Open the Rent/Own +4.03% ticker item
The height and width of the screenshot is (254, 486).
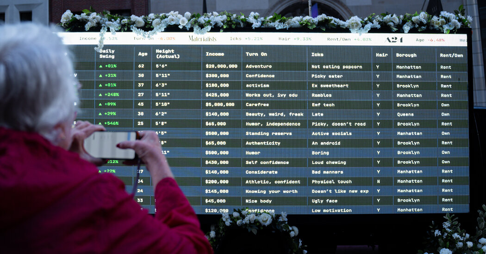tap(349, 39)
